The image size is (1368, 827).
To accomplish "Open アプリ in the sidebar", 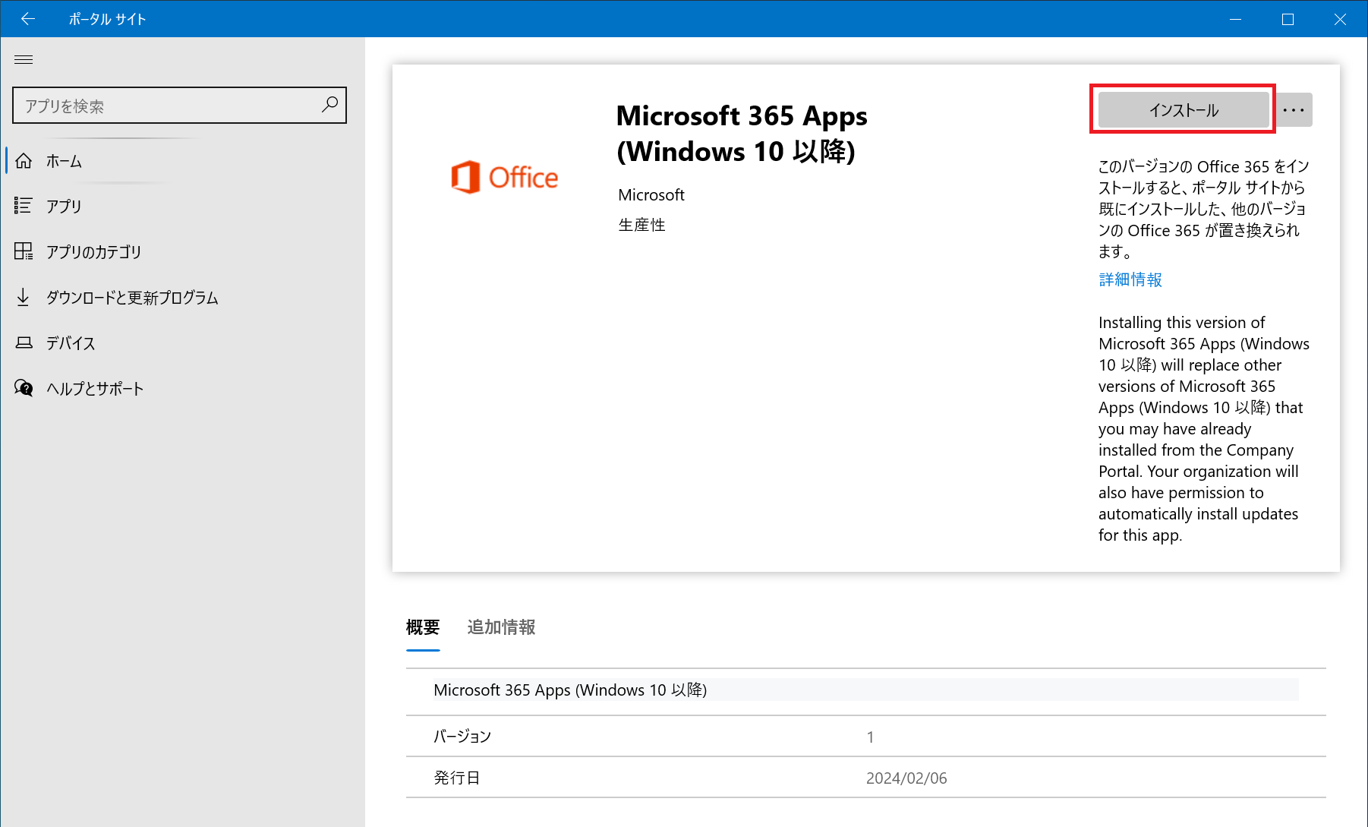I will (182, 206).
